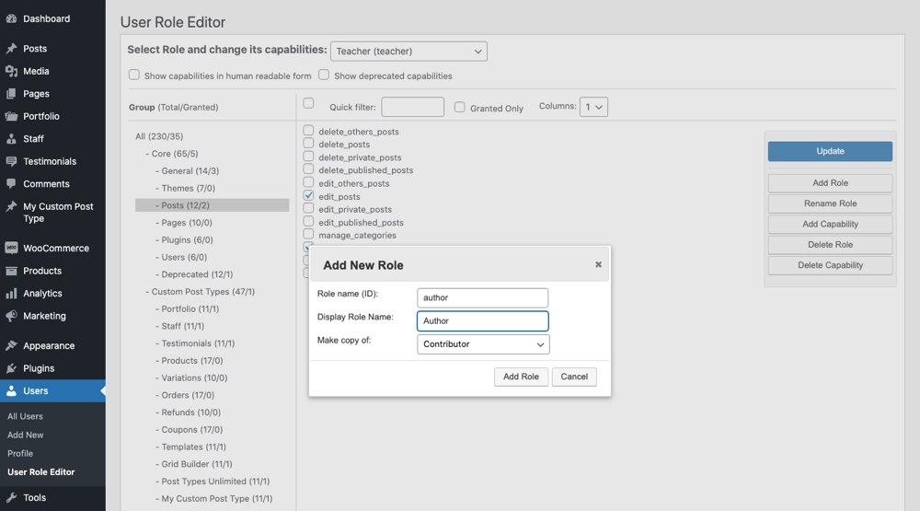Click the Add Role button in dialog
This screenshot has height=511, width=920.
[521, 377]
